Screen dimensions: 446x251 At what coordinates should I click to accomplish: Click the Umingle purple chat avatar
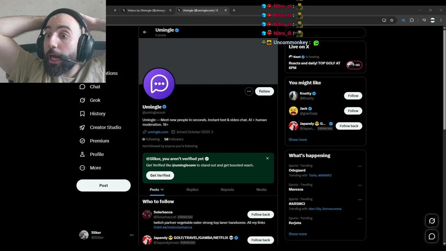pyautogui.click(x=159, y=84)
